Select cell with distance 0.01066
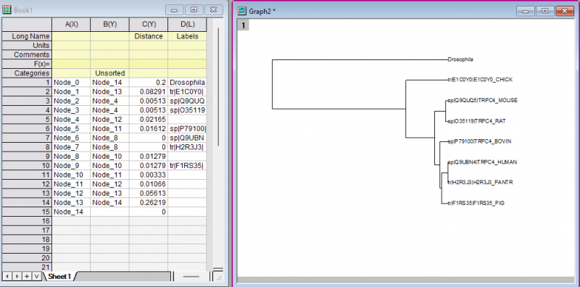Image resolution: width=580 pixels, height=287 pixels. coord(149,184)
